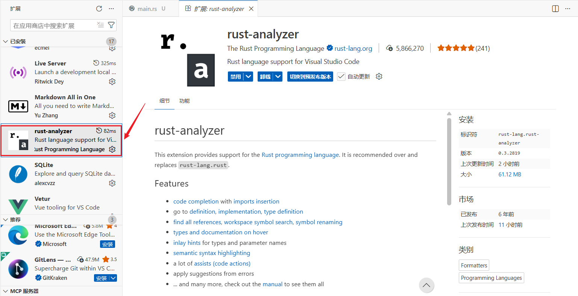578x296 pixels.
Task: Disable the rust-analyzer extension
Action: (236, 76)
